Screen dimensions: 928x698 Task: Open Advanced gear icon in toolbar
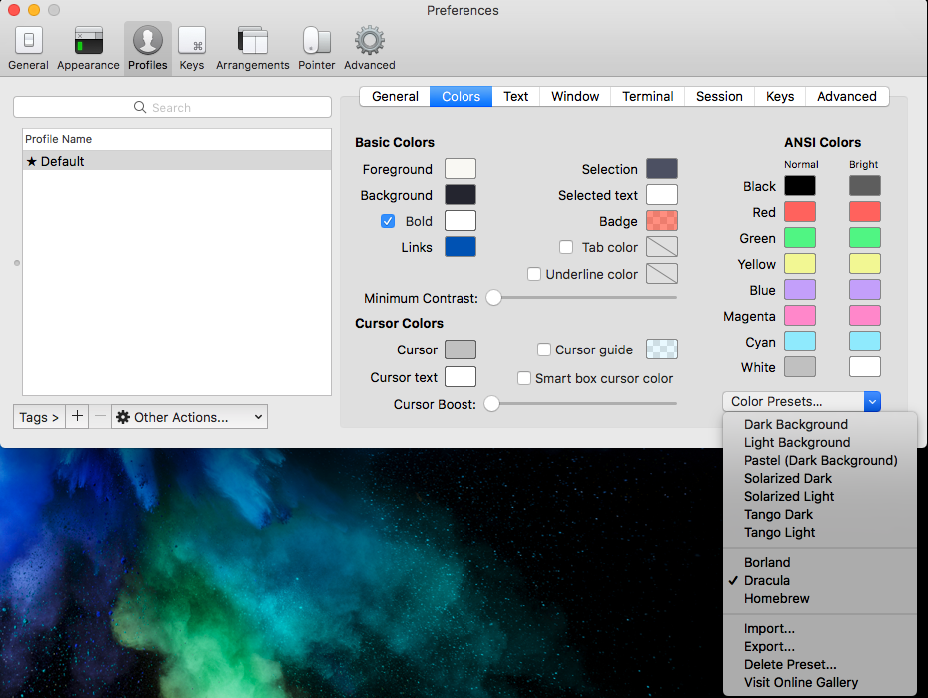coord(370,42)
